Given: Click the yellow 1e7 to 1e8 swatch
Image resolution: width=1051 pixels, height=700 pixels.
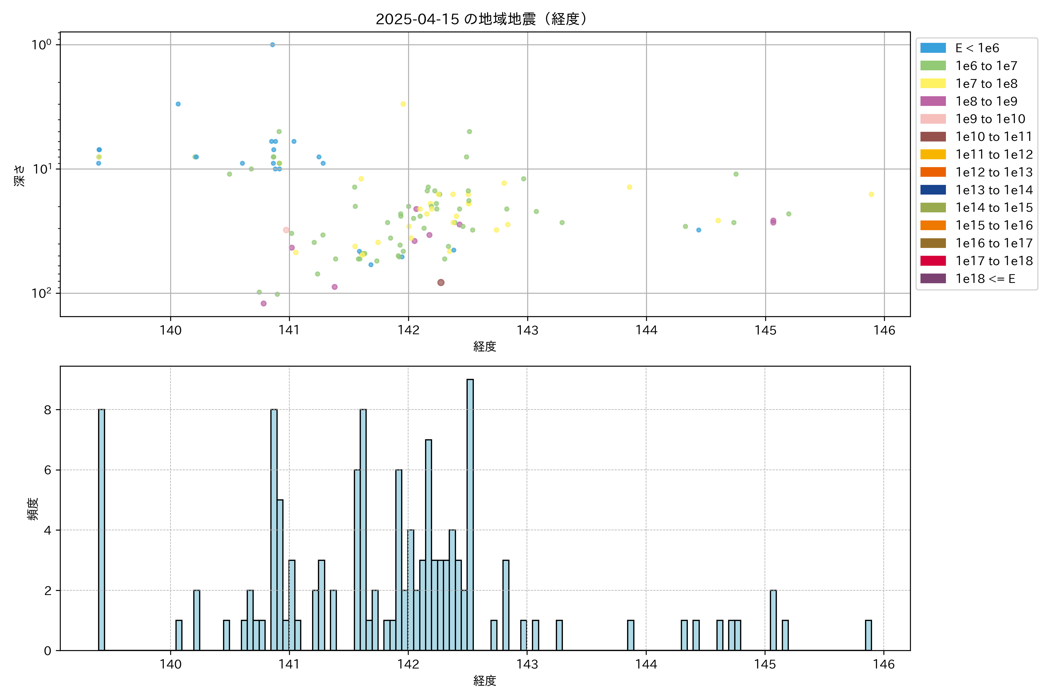Looking at the screenshot, I should click(x=933, y=83).
